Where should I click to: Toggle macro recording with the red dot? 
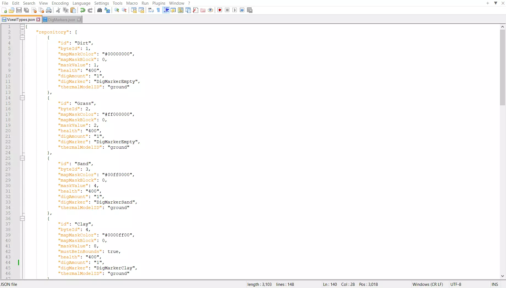(220, 10)
